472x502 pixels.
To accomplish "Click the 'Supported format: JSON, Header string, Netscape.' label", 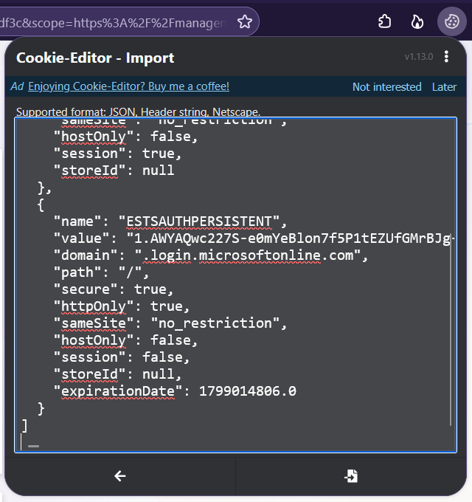I will click(x=138, y=112).
